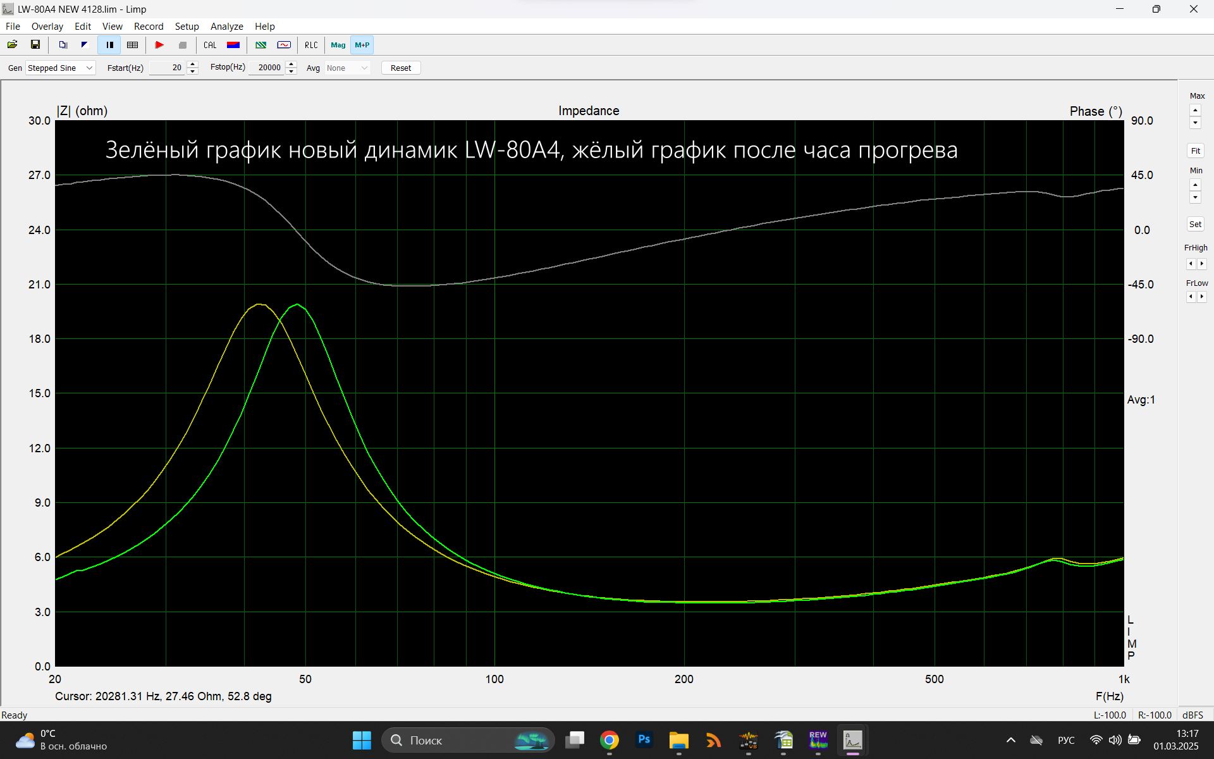Toggle the Mag magnitude-only display
This screenshot has width=1214, height=759.
pos(338,45)
